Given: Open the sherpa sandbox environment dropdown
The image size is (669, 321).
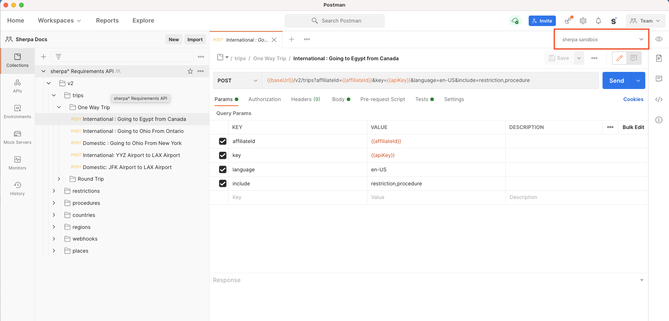Looking at the screenshot, I should coord(601,39).
